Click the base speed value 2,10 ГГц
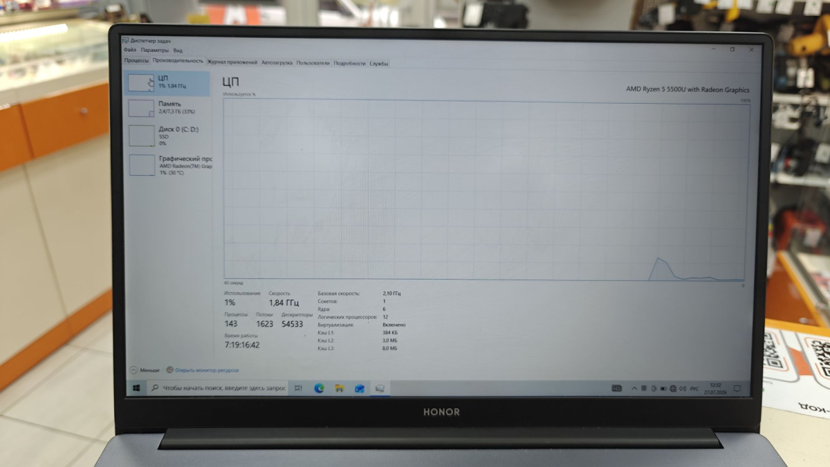The width and height of the screenshot is (830, 467). click(x=391, y=293)
